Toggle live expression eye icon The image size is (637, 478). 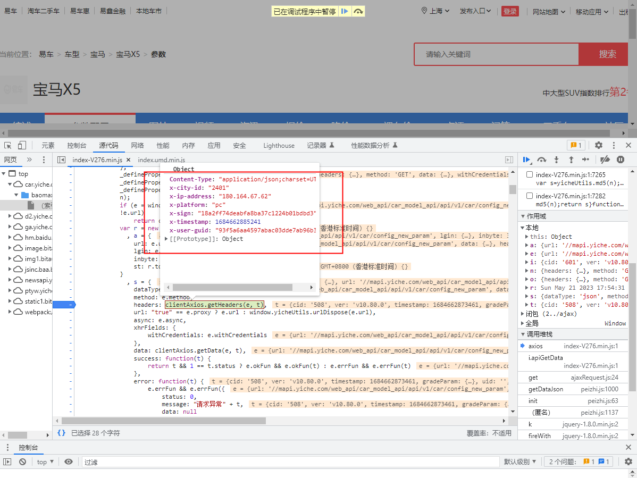pyautogui.click(x=69, y=462)
